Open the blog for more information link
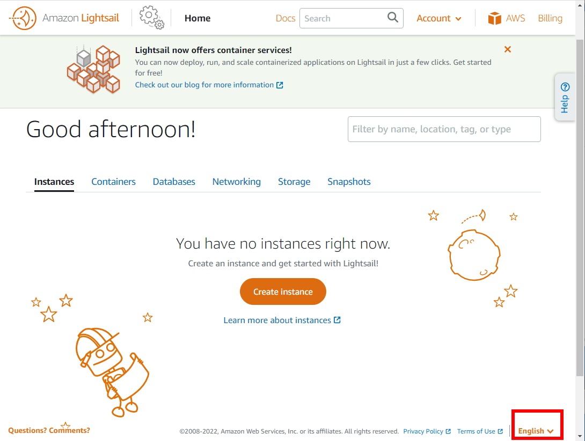Screen dimensions: 585x441 tap(209, 85)
